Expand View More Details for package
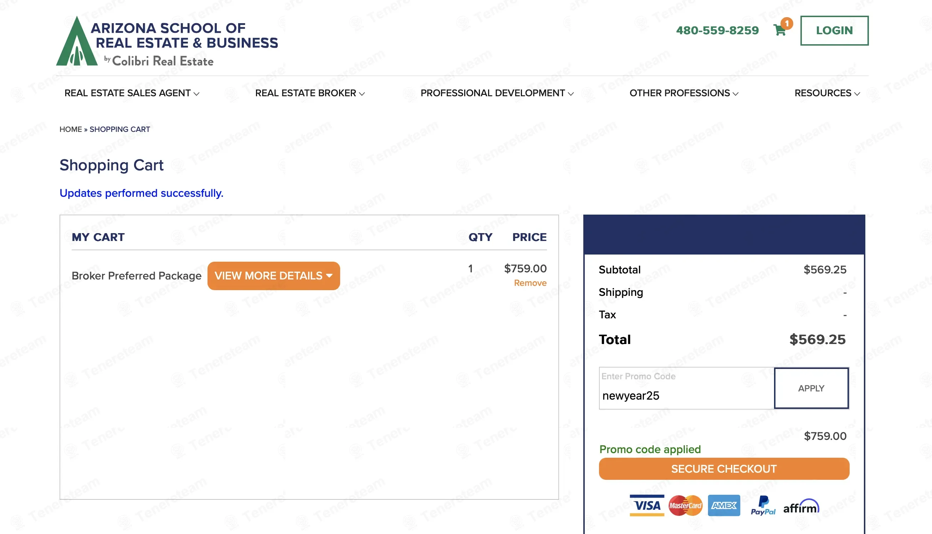Viewport: 932px width, 534px height. click(273, 276)
